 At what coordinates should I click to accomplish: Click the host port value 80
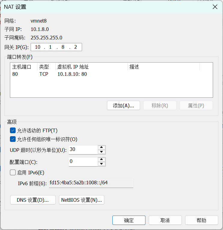15,74
